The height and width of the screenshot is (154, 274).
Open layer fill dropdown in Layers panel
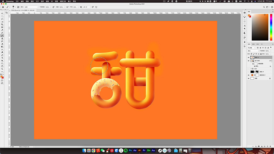pos(270,54)
